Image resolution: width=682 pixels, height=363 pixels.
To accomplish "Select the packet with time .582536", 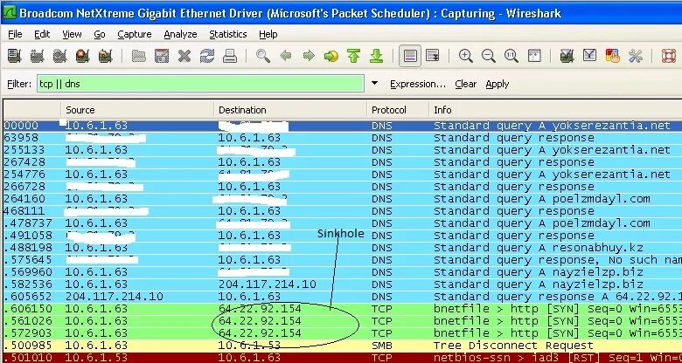I will click(x=343, y=284).
